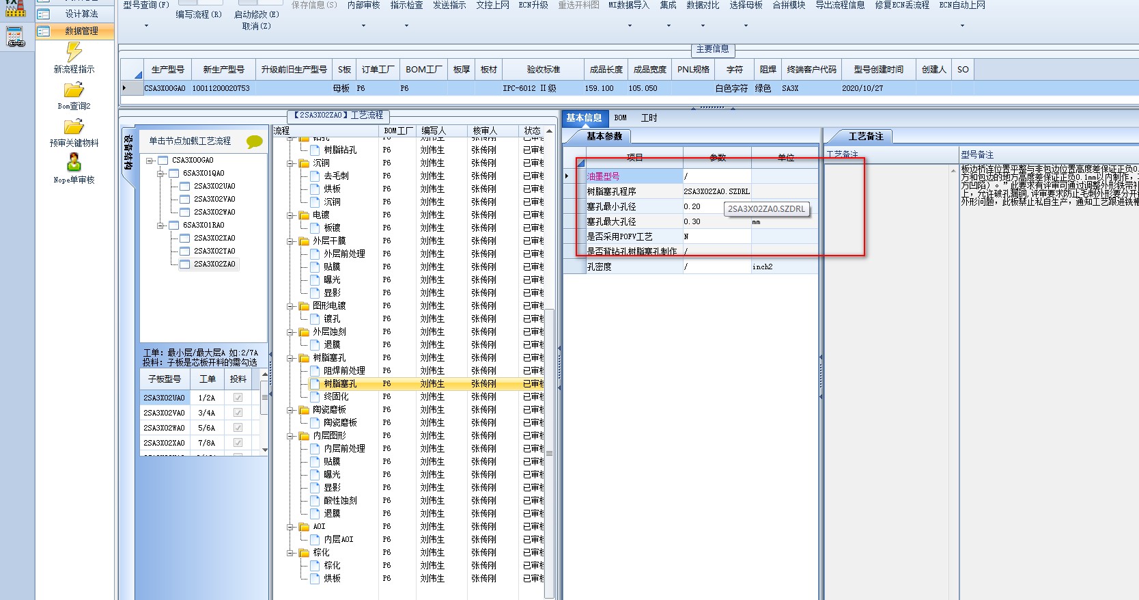Toggle 投料 checkbox for 2SA3X02WA0
Screen dimensions: 1139x600
coord(238,428)
